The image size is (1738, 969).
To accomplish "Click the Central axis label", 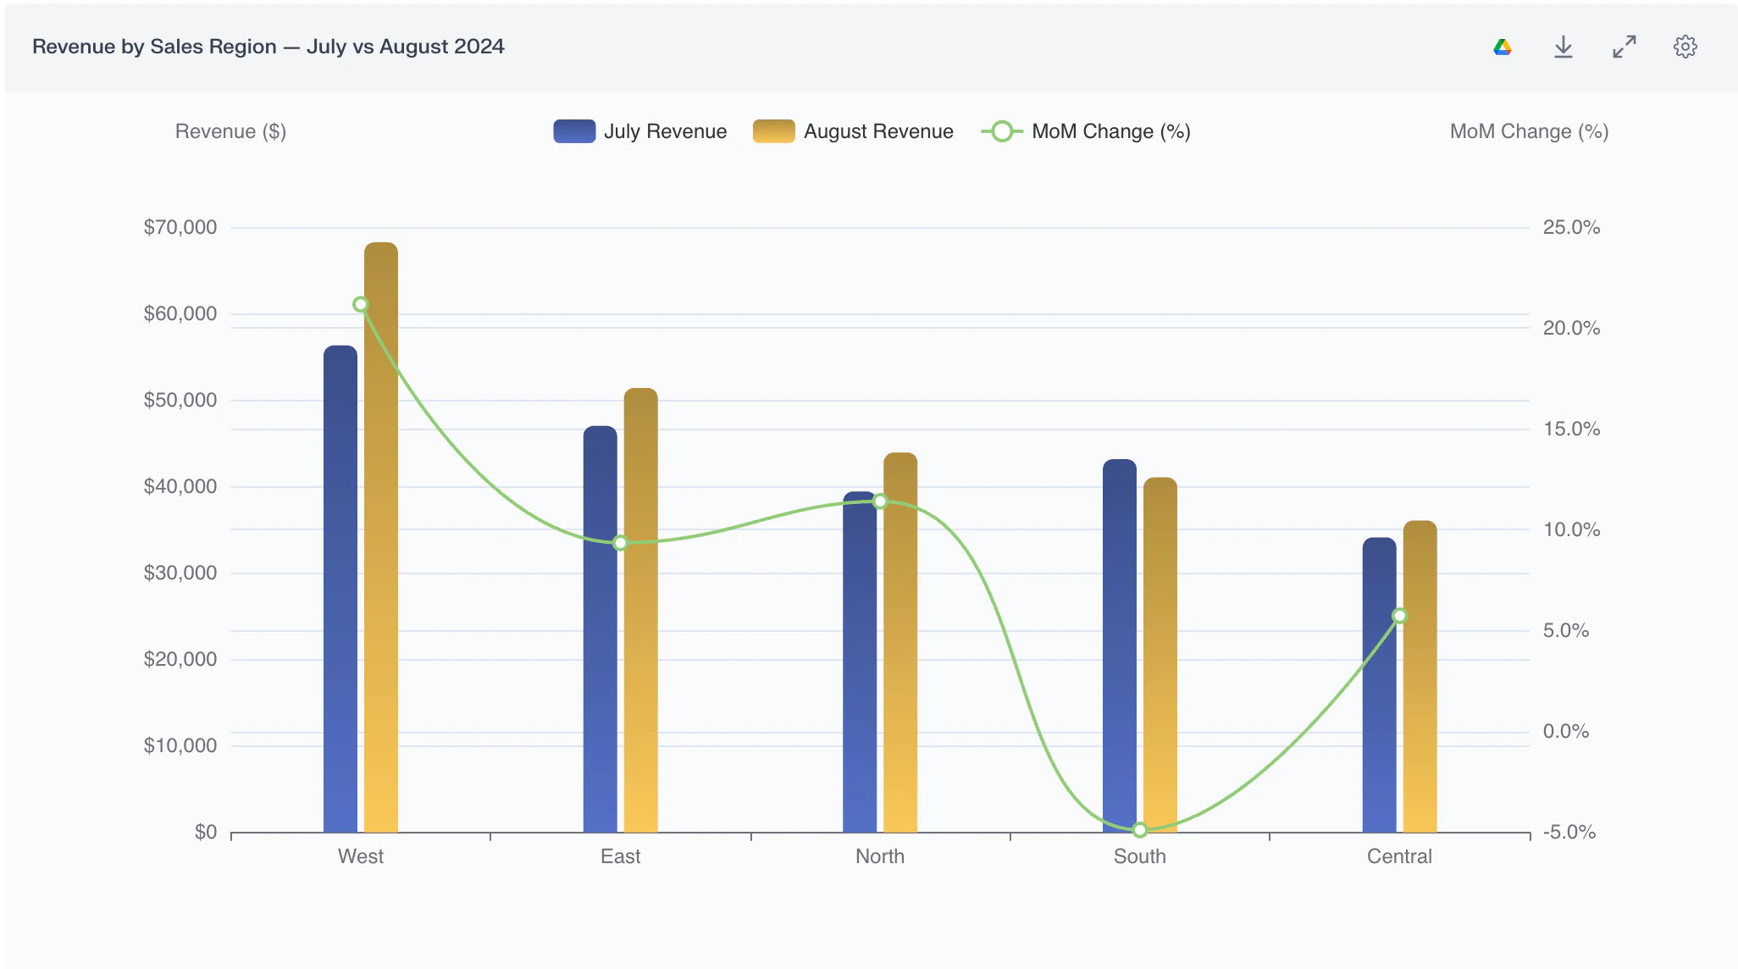I will pyautogui.click(x=1400, y=856).
